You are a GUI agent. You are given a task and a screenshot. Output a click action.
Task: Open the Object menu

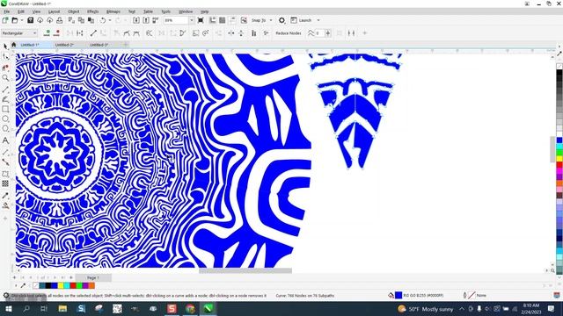pyautogui.click(x=73, y=11)
